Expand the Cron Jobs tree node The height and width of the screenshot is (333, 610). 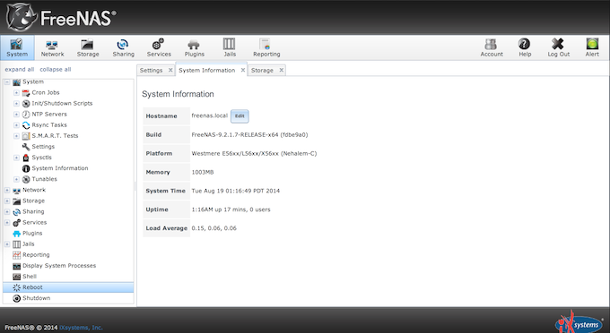pyautogui.click(x=16, y=93)
